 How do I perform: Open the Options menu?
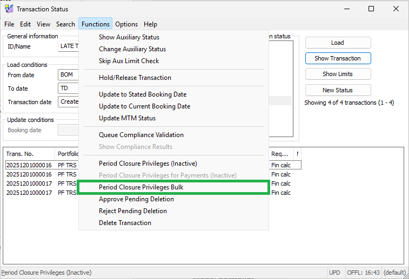coord(126,24)
